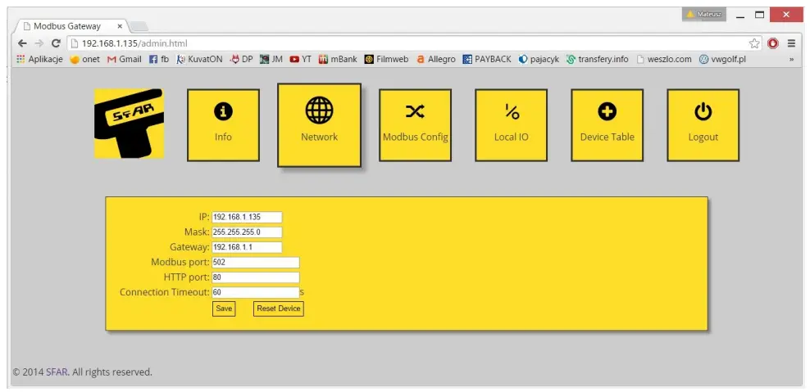Open the transfery.info bookmark
810x392 pixels.
598,59
